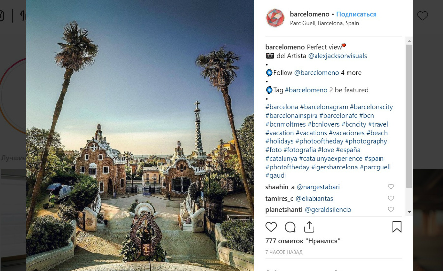
Task: Click the Park Guell photo
Action: (x=140, y=135)
